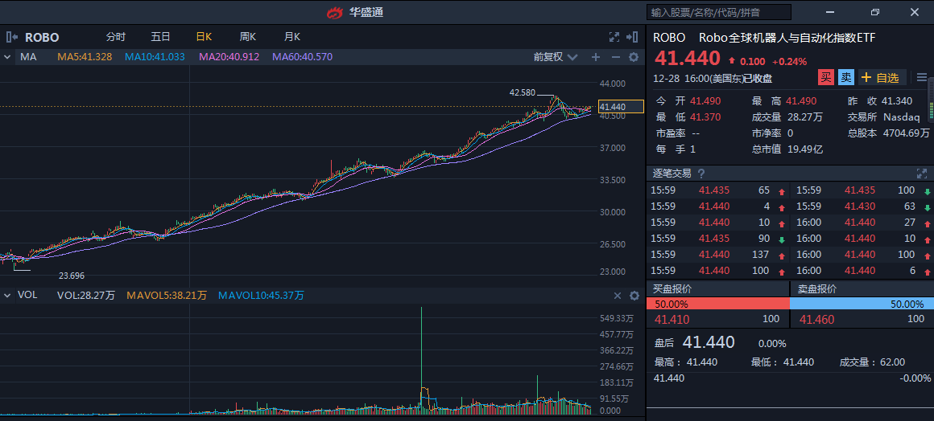Select the 周K weekly chart tab
The image size is (934, 421).
click(247, 37)
